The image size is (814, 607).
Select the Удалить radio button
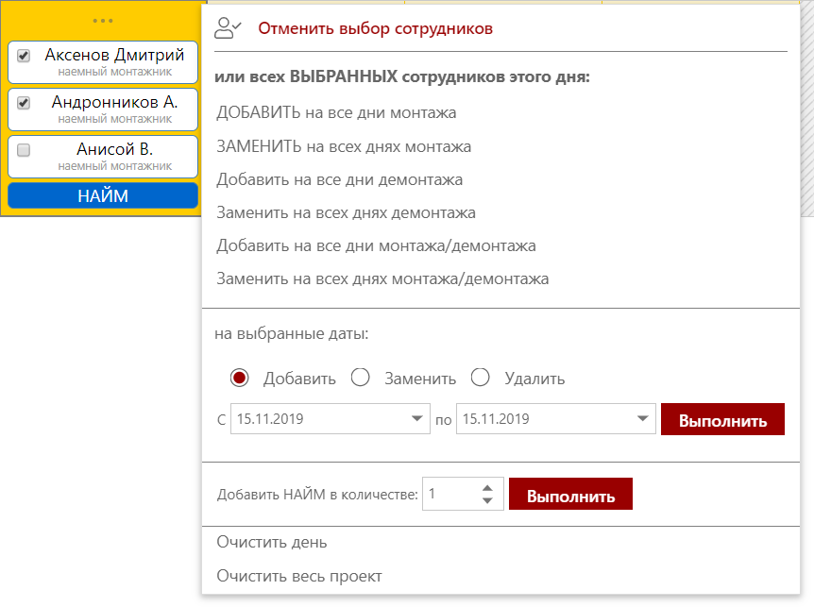[480, 379]
